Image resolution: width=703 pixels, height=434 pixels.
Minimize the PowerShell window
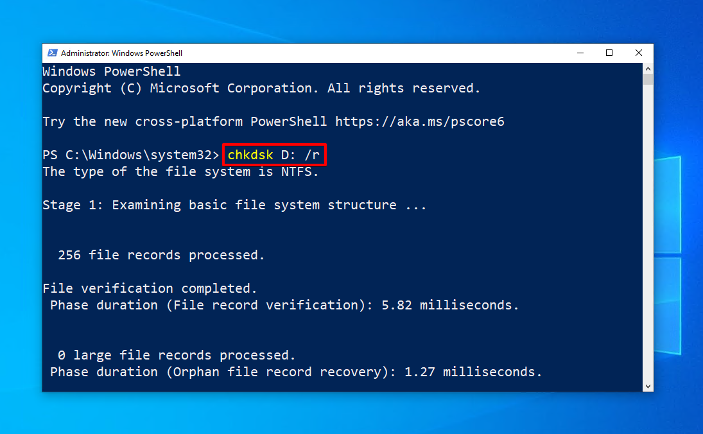pos(580,53)
